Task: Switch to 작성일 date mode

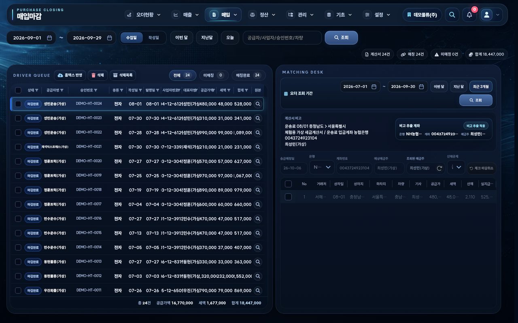Action: point(154,38)
